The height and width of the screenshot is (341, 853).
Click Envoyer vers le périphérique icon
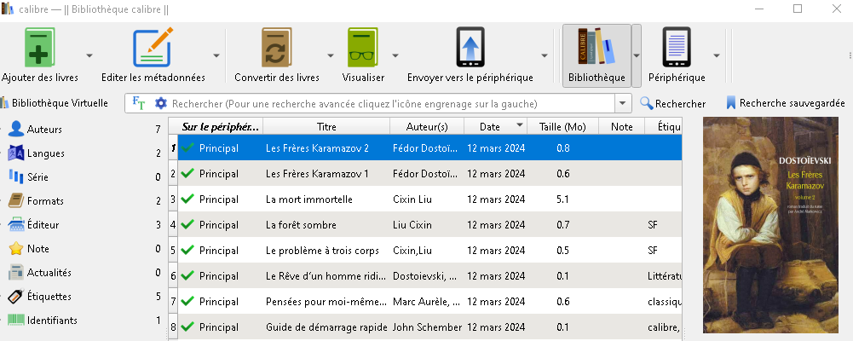coord(470,48)
